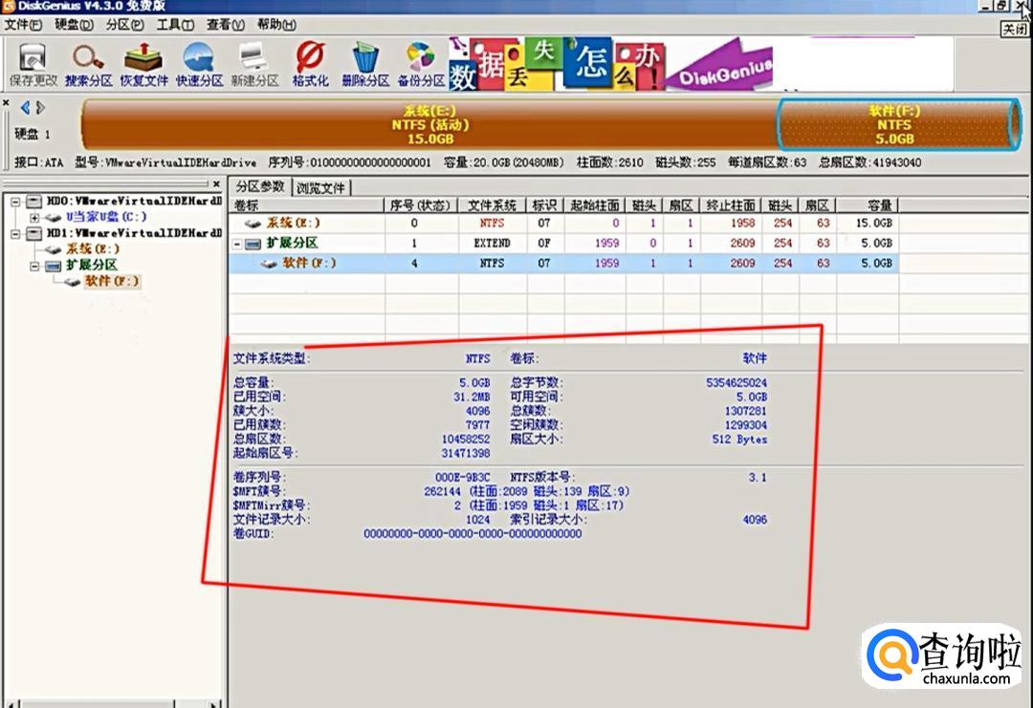The width and height of the screenshot is (1033, 708).
Task: Click the 卷标 column header
Action: (306, 205)
